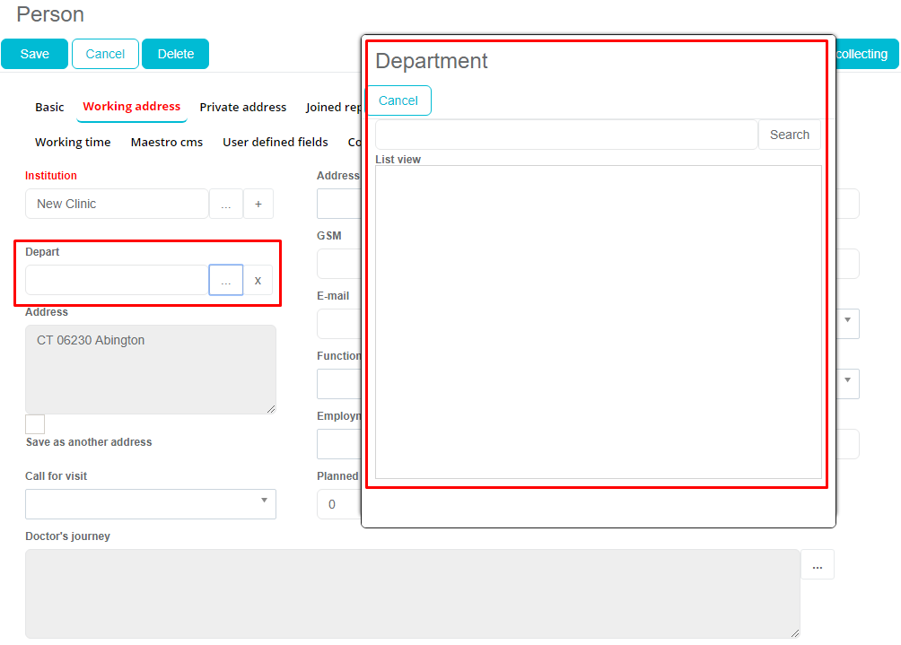The image size is (901, 645).
Task: Click the Department search text field
Action: point(566,135)
